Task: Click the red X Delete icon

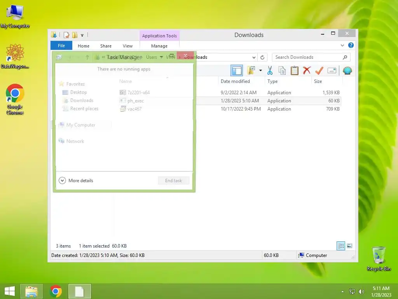Action: pyautogui.click(x=307, y=70)
